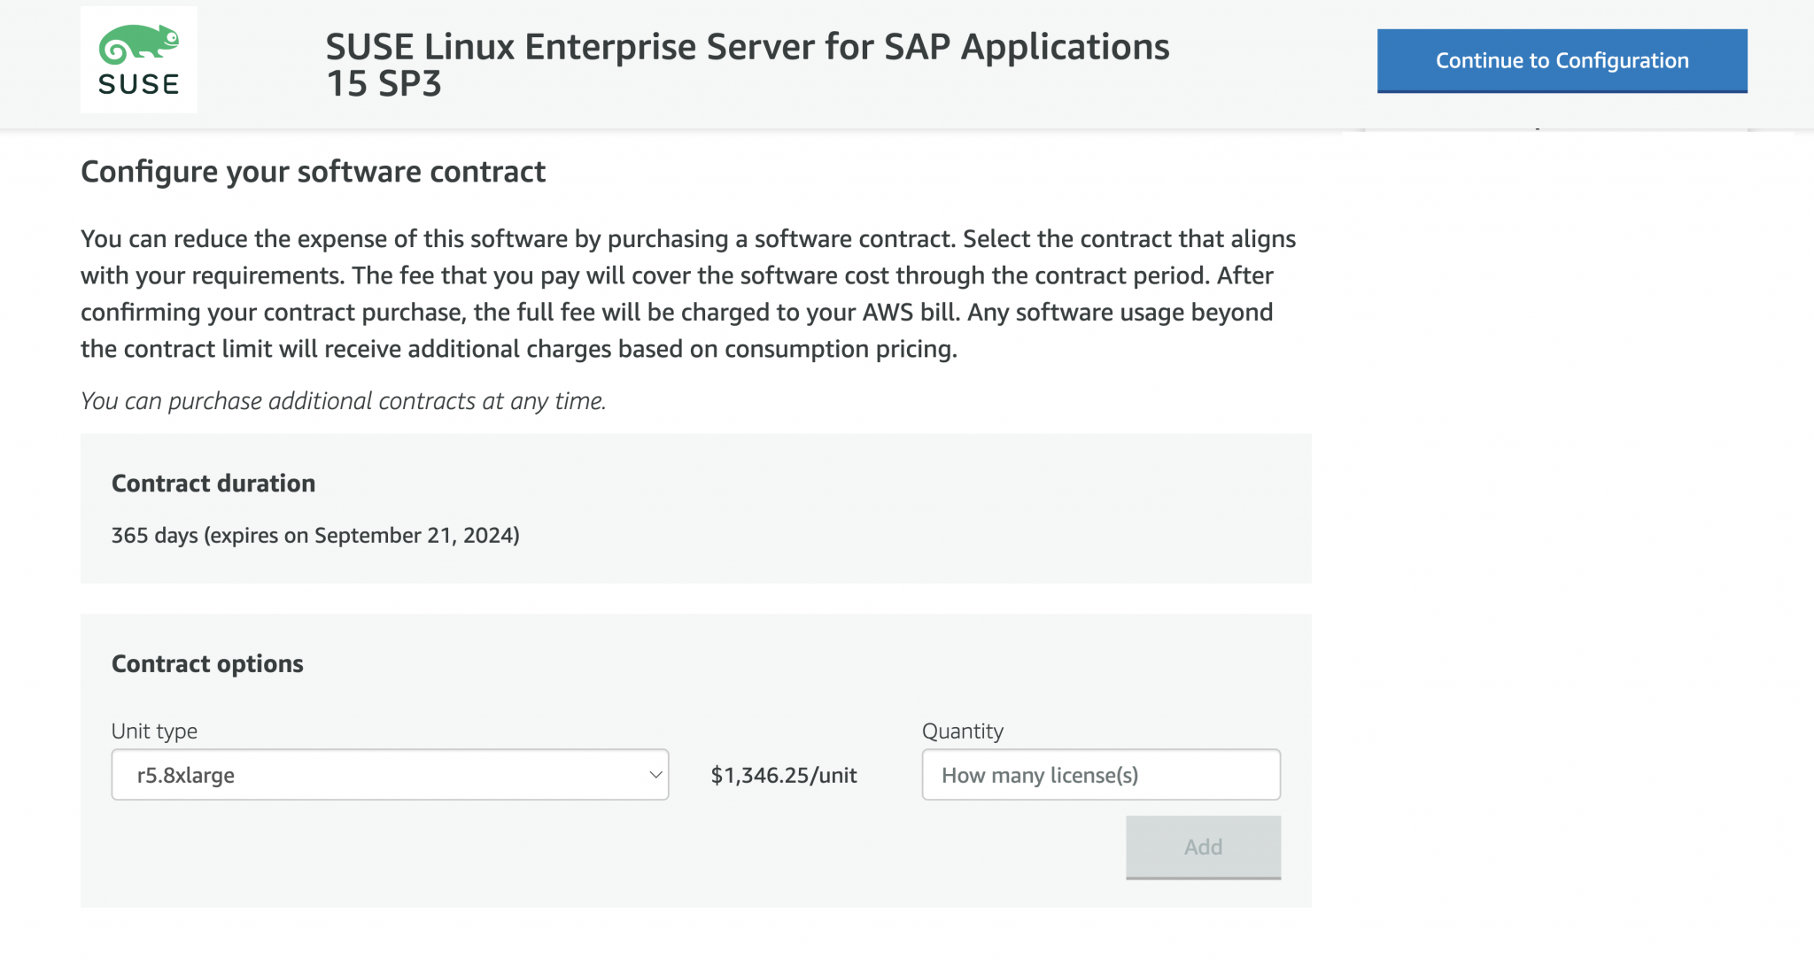
Task: Select the SUSE brand image in the header
Action: coord(139,58)
